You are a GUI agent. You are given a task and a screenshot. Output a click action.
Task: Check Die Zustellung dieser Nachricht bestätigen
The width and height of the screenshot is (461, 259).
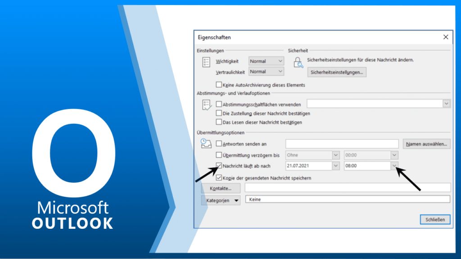219,113
